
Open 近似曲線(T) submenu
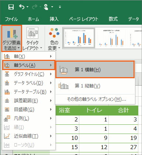click(29, 136)
